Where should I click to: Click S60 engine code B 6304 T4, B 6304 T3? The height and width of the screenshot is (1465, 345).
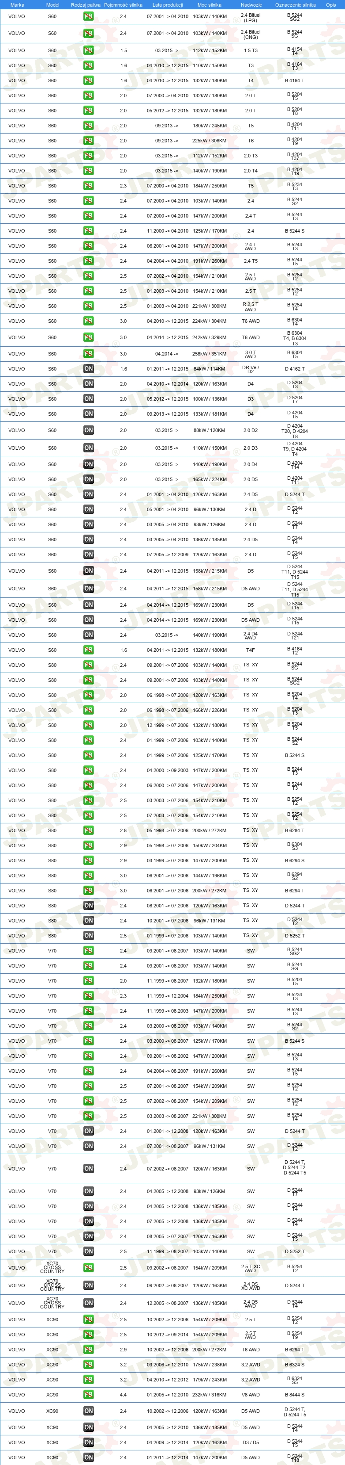[x=295, y=338]
